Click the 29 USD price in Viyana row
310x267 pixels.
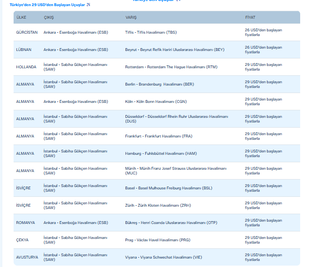pyautogui.click(x=263, y=257)
